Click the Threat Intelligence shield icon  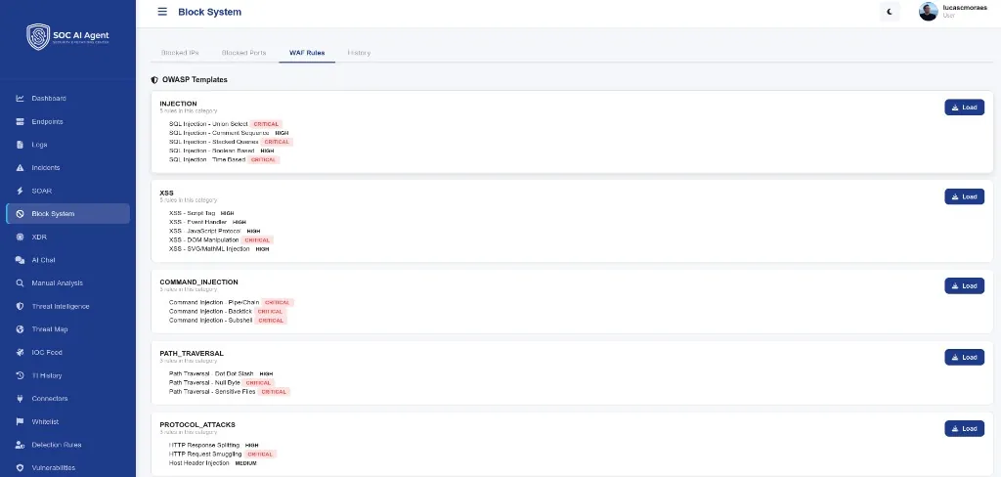[x=20, y=306]
